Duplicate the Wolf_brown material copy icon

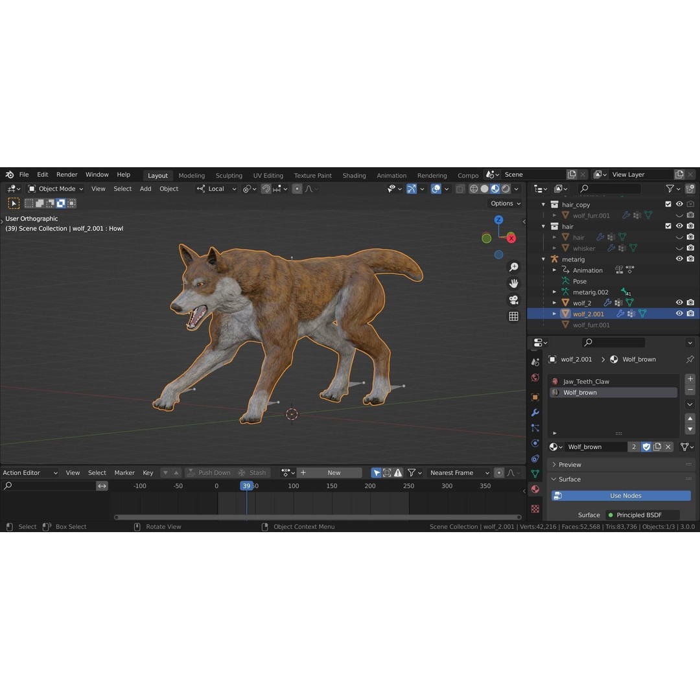(657, 447)
